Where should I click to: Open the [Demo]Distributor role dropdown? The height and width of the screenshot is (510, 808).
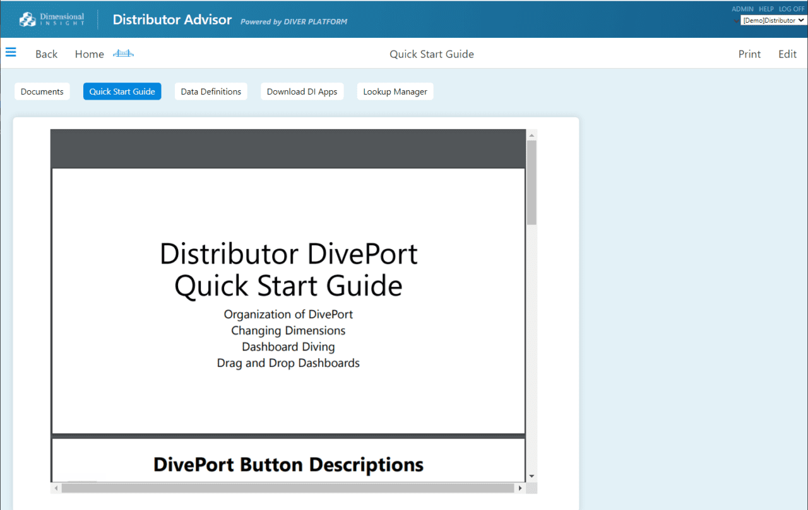(x=771, y=20)
